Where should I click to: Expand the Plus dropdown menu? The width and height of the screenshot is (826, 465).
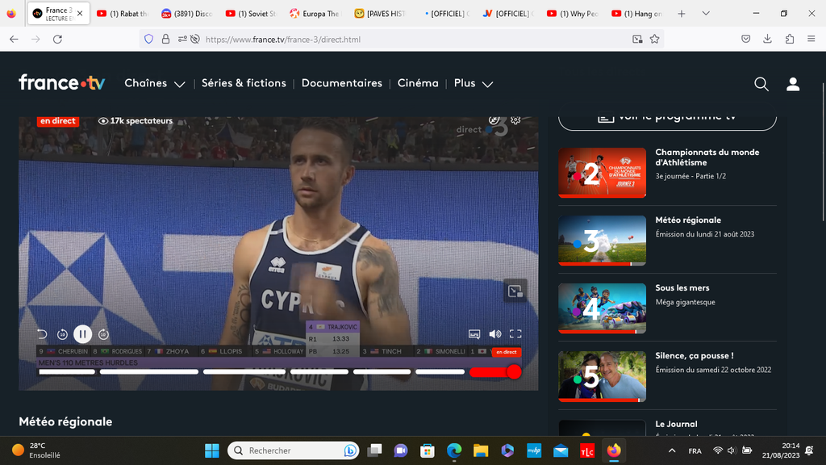tap(473, 83)
